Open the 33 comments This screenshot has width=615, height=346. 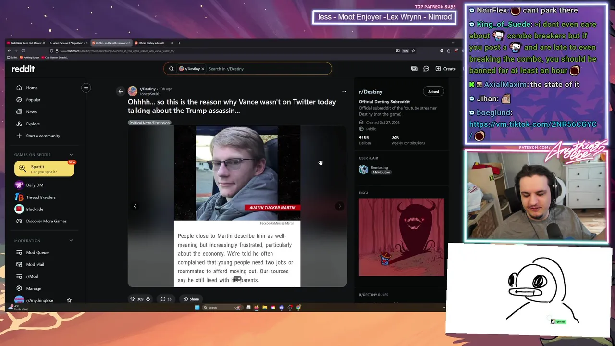166,299
